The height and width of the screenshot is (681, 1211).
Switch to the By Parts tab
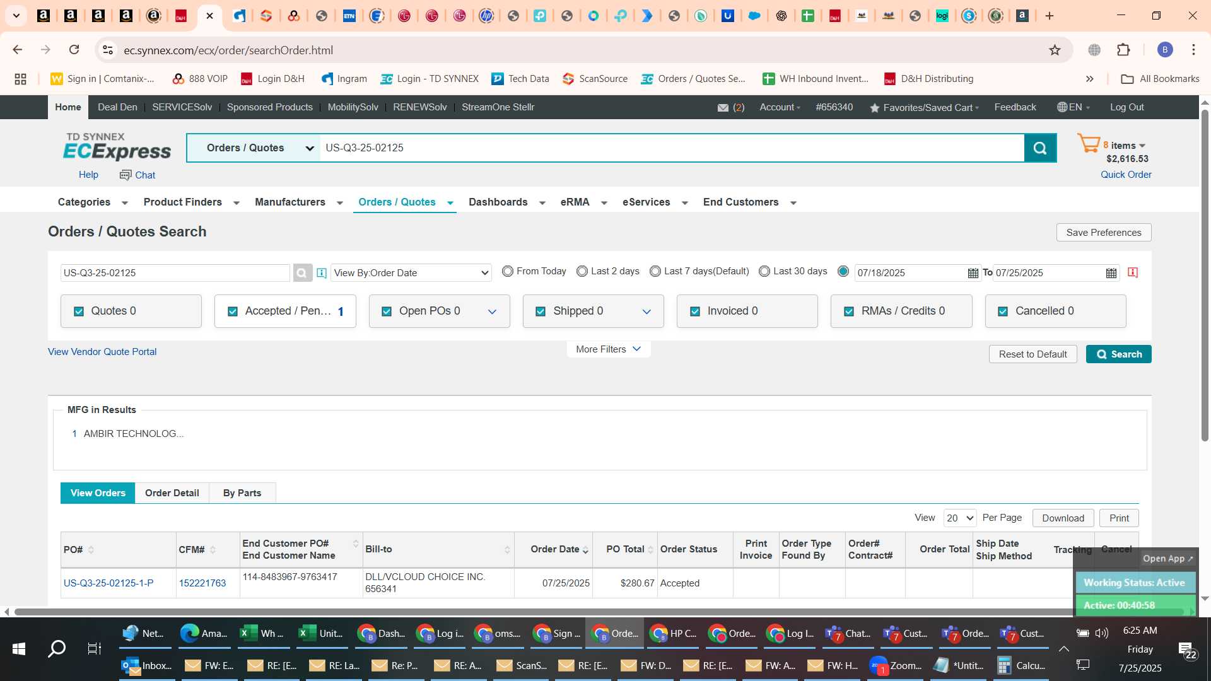pyautogui.click(x=242, y=493)
